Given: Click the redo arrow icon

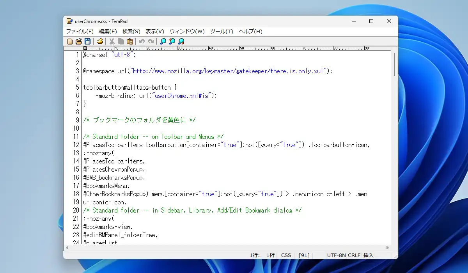Looking at the screenshot, I should click(x=151, y=41).
